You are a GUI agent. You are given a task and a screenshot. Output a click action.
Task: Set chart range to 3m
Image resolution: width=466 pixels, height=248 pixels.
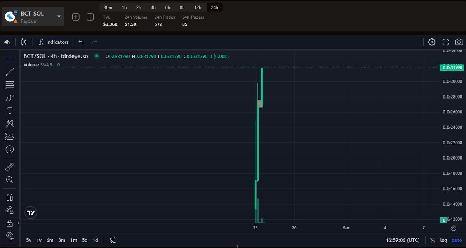tap(62, 240)
